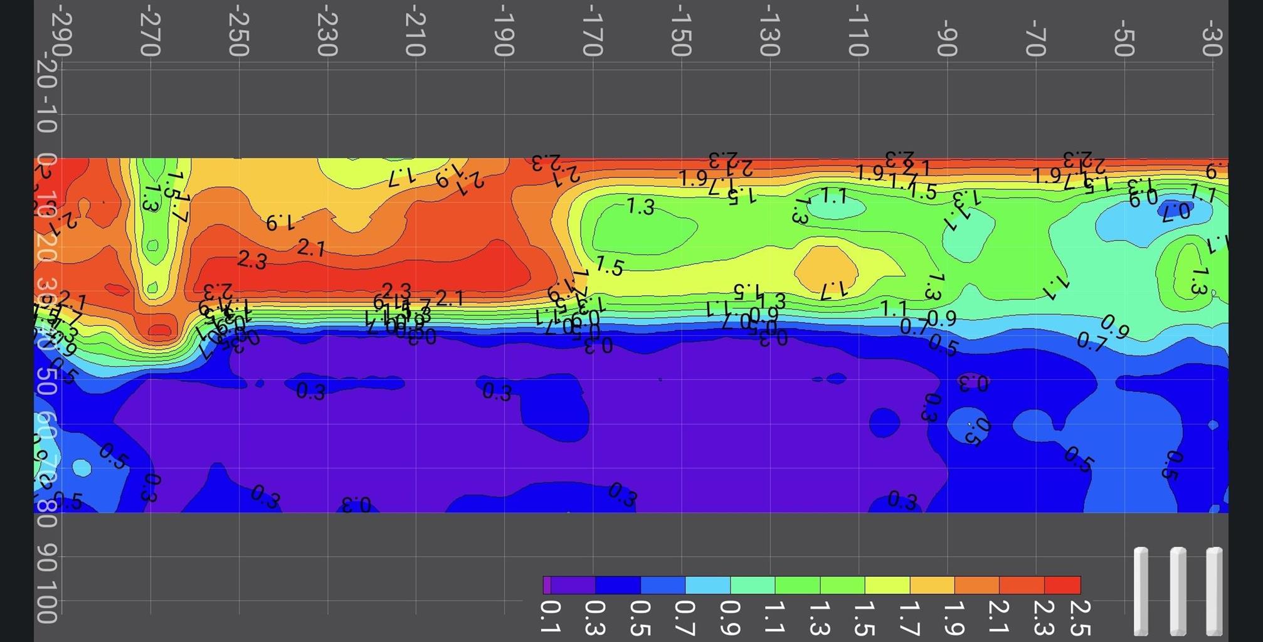
Task: Tap the -110 axis tick label
Action: 857,31
